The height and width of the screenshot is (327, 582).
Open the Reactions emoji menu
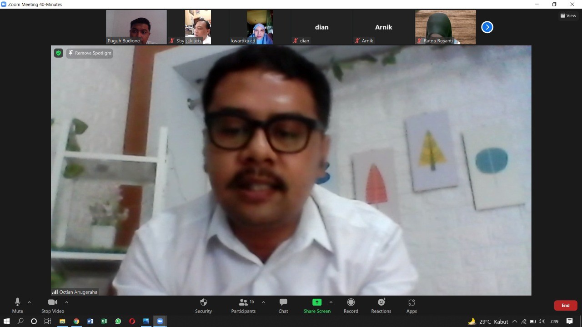pos(381,306)
